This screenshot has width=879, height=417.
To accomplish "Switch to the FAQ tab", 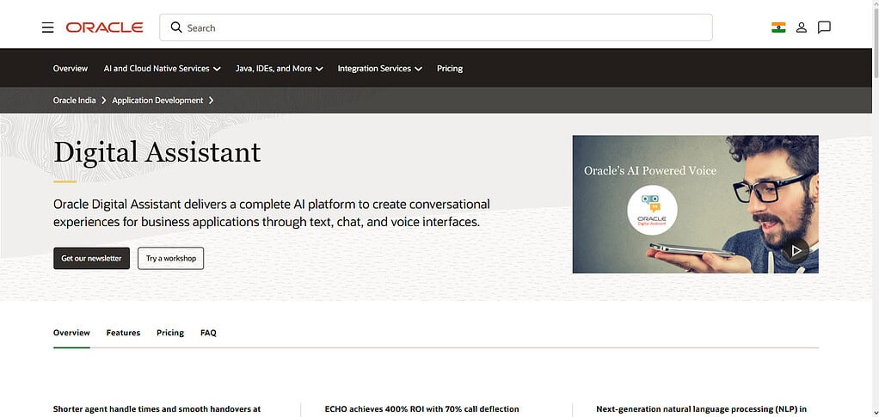I will pyautogui.click(x=208, y=333).
